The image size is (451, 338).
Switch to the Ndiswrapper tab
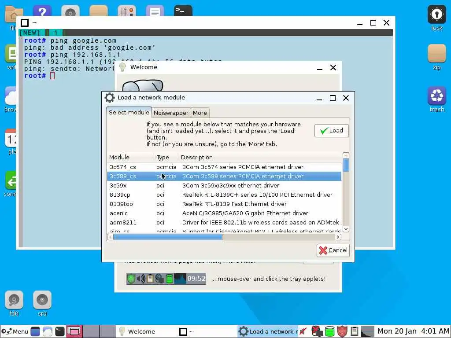(171, 113)
